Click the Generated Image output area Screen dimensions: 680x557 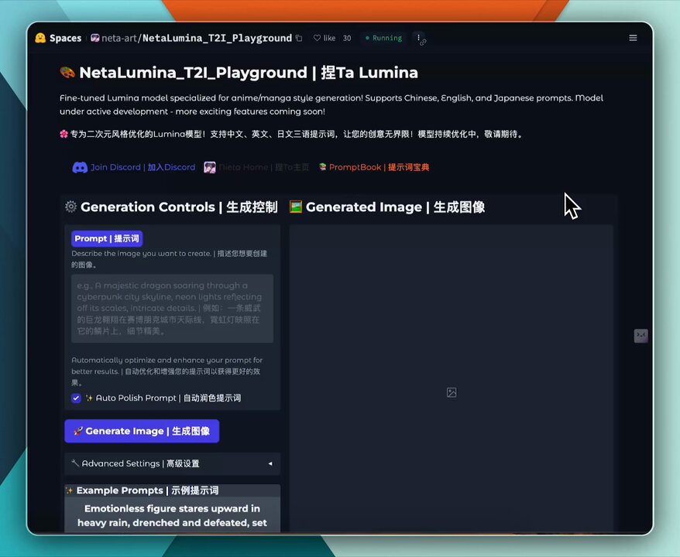point(452,378)
